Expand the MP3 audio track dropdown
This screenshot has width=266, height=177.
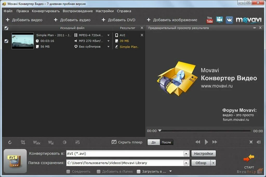click(108, 41)
